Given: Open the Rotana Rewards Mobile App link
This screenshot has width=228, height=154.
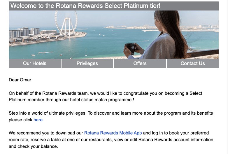Looking at the screenshot, I should (x=113, y=133).
